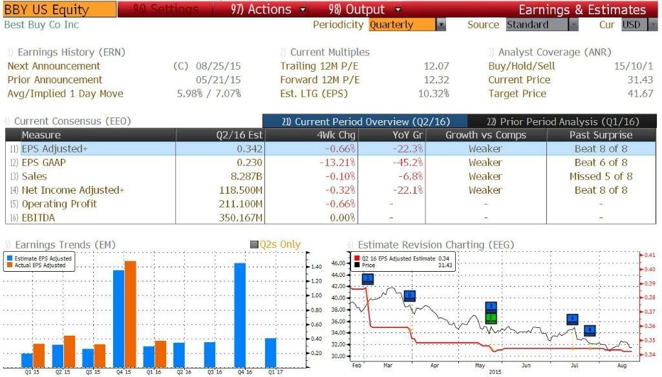This screenshot has width=662, height=377.
Task: Select the EPS Adjusted+ row
Action: coord(330,148)
